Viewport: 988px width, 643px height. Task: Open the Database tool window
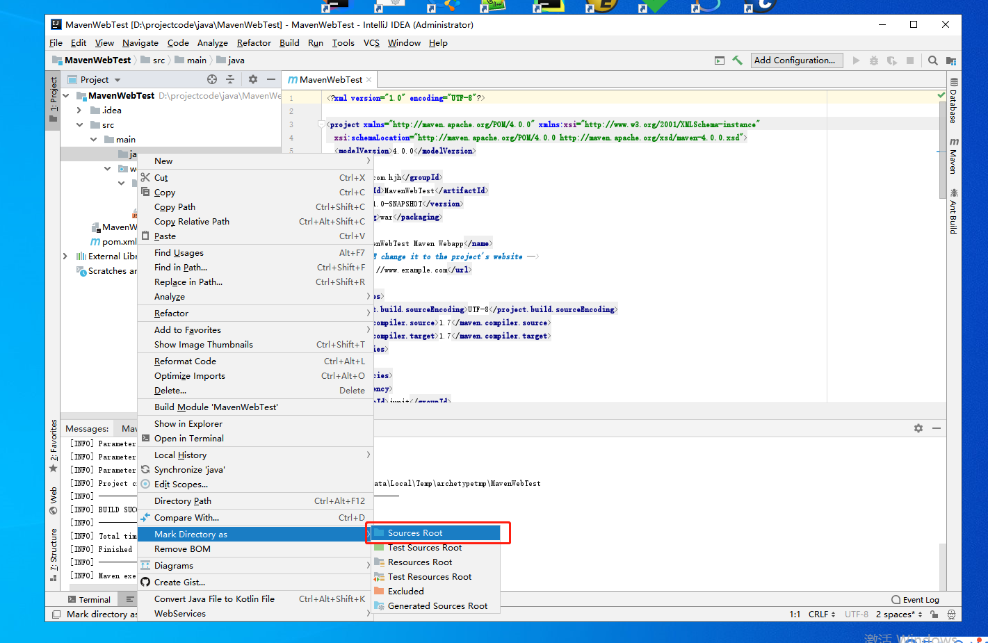[x=954, y=101]
